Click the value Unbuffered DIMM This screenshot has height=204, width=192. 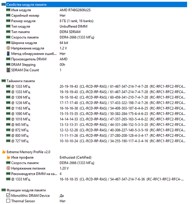73,27
